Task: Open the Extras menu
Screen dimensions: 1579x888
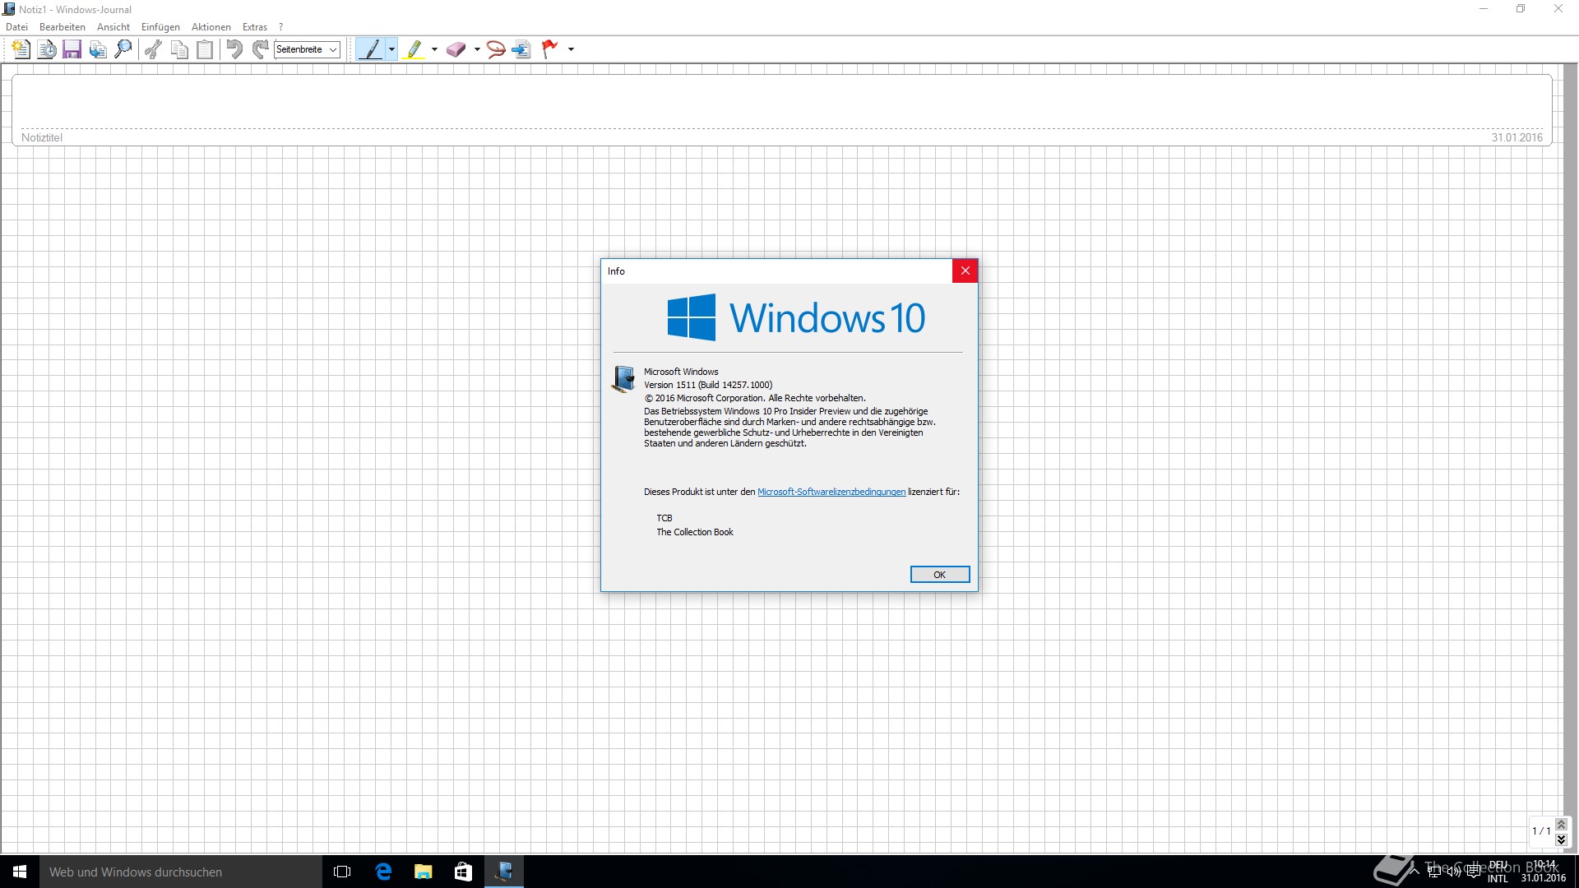Action: tap(255, 27)
